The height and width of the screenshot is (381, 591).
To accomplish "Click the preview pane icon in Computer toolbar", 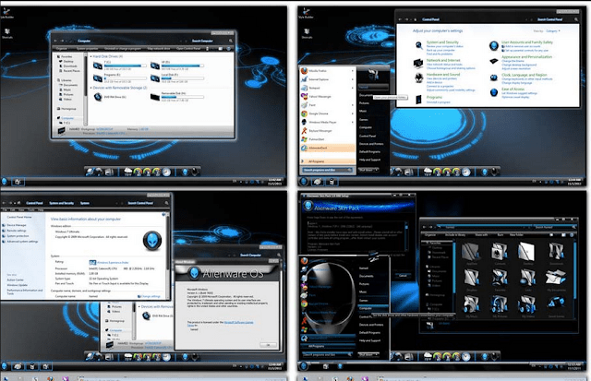I will pos(221,49).
